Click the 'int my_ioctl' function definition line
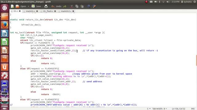Viewport: 197px width, 110px height. click(x=57, y=33)
